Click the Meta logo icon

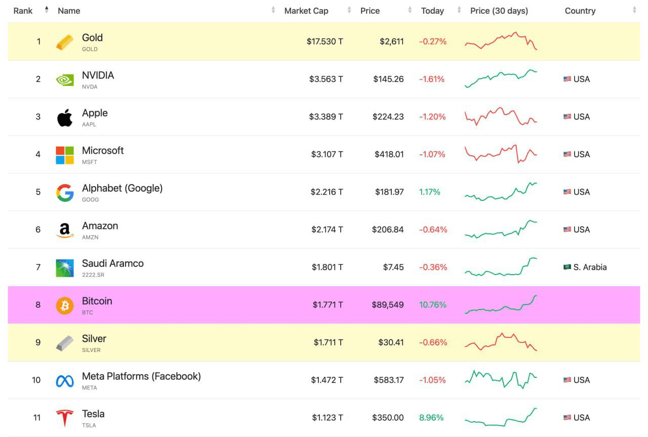[65, 381]
